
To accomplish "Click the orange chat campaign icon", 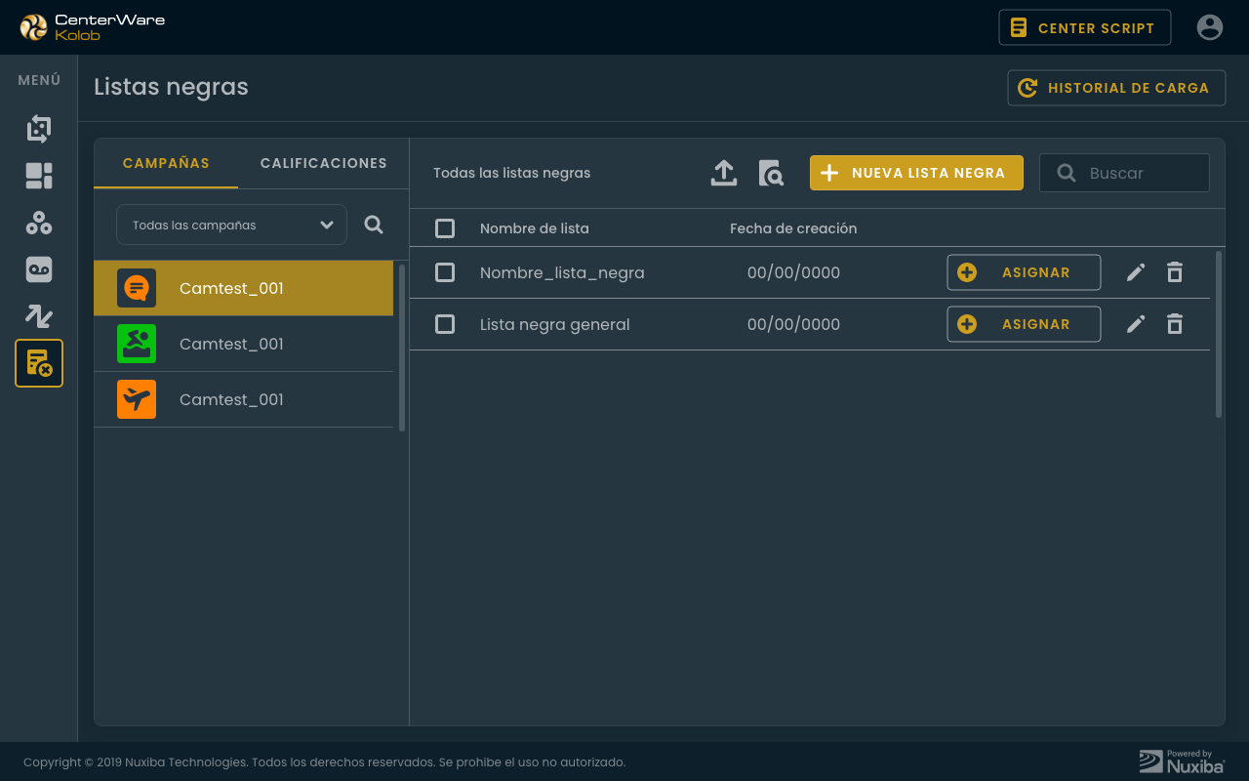I will [137, 288].
